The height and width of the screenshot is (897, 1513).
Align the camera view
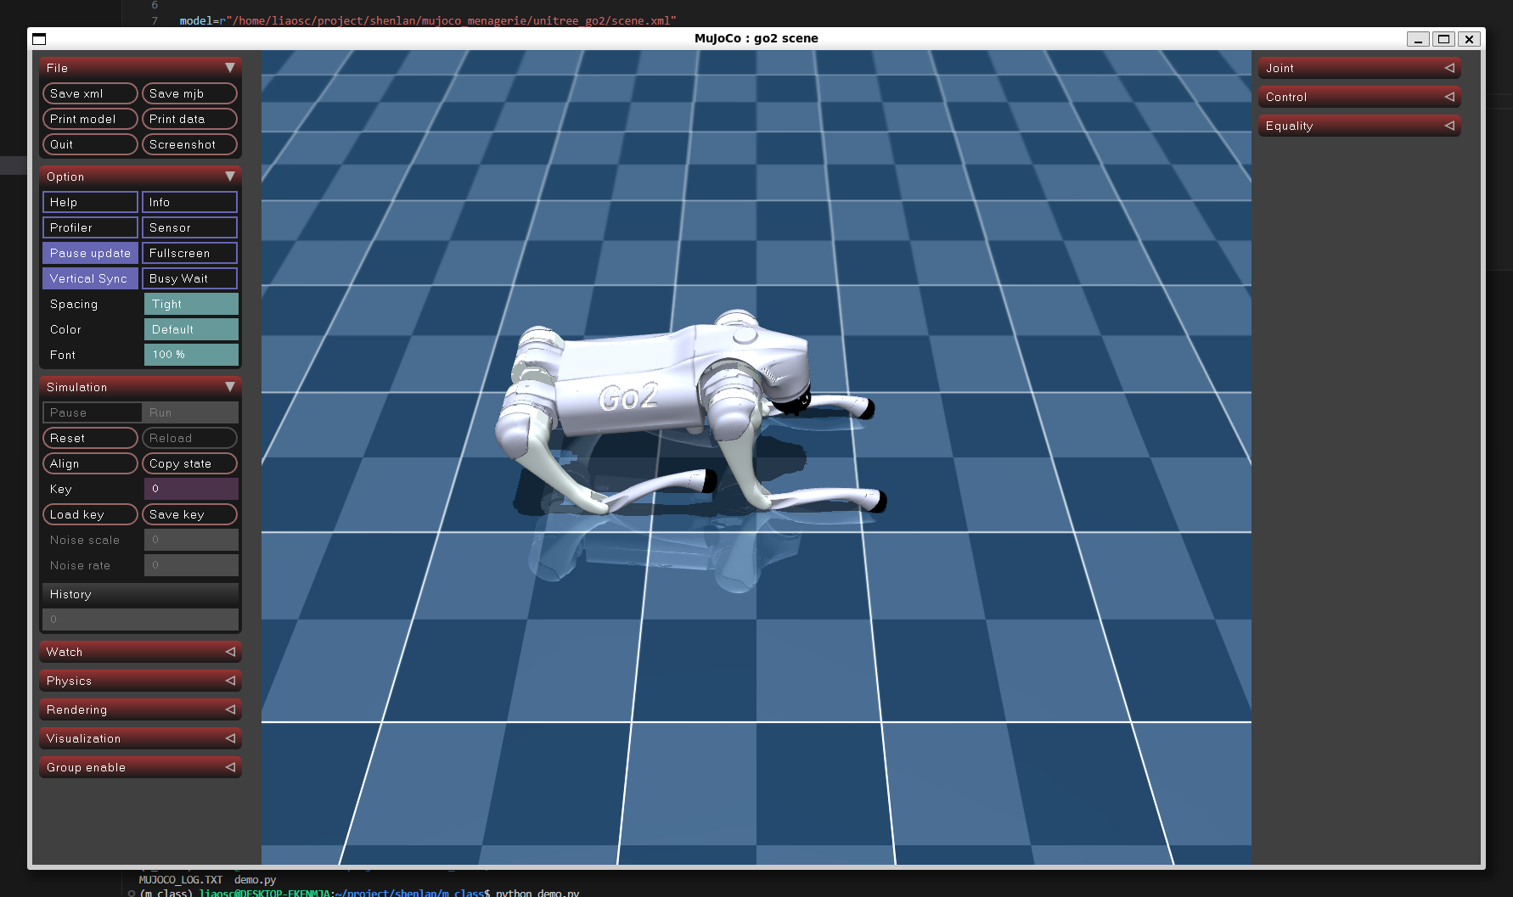[x=89, y=463]
